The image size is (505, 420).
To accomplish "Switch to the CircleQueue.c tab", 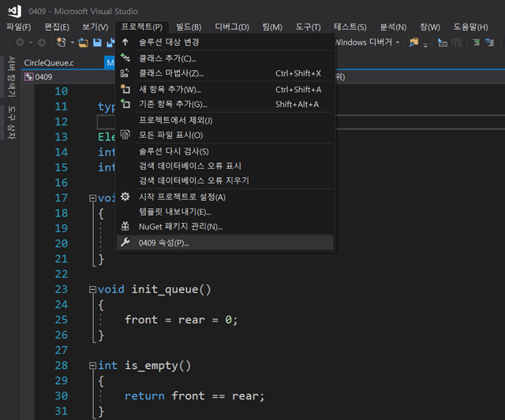I will 49,63.
